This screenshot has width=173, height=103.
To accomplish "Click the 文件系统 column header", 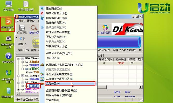I will coord(121,59).
